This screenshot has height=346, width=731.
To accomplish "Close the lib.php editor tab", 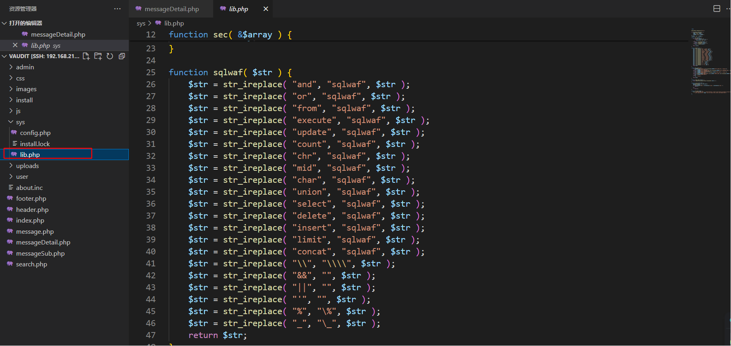I will click(266, 9).
